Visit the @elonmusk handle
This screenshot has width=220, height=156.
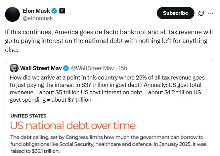tap(38, 18)
